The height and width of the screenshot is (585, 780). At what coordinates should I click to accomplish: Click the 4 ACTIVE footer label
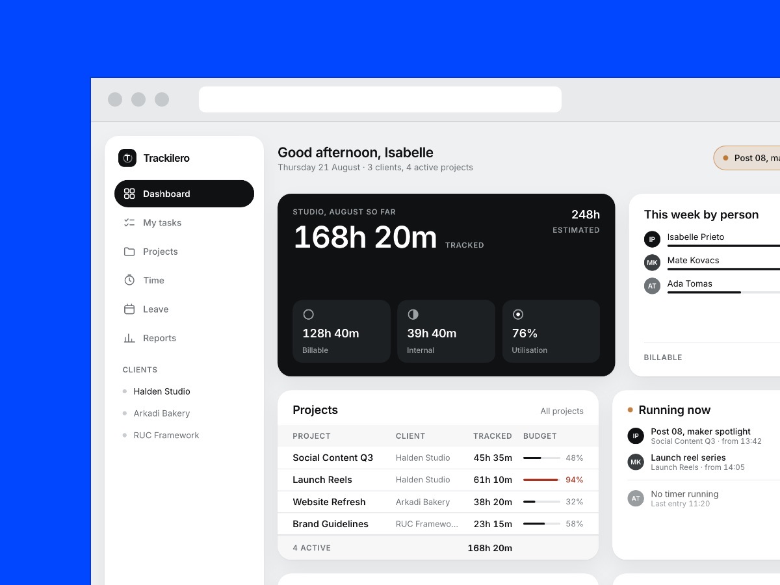(312, 548)
